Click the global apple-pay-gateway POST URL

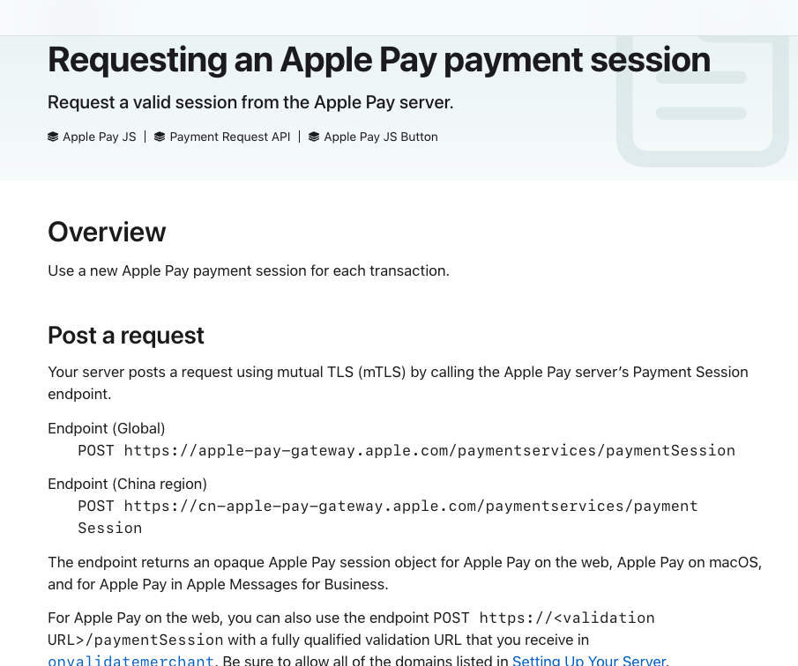[x=406, y=450]
